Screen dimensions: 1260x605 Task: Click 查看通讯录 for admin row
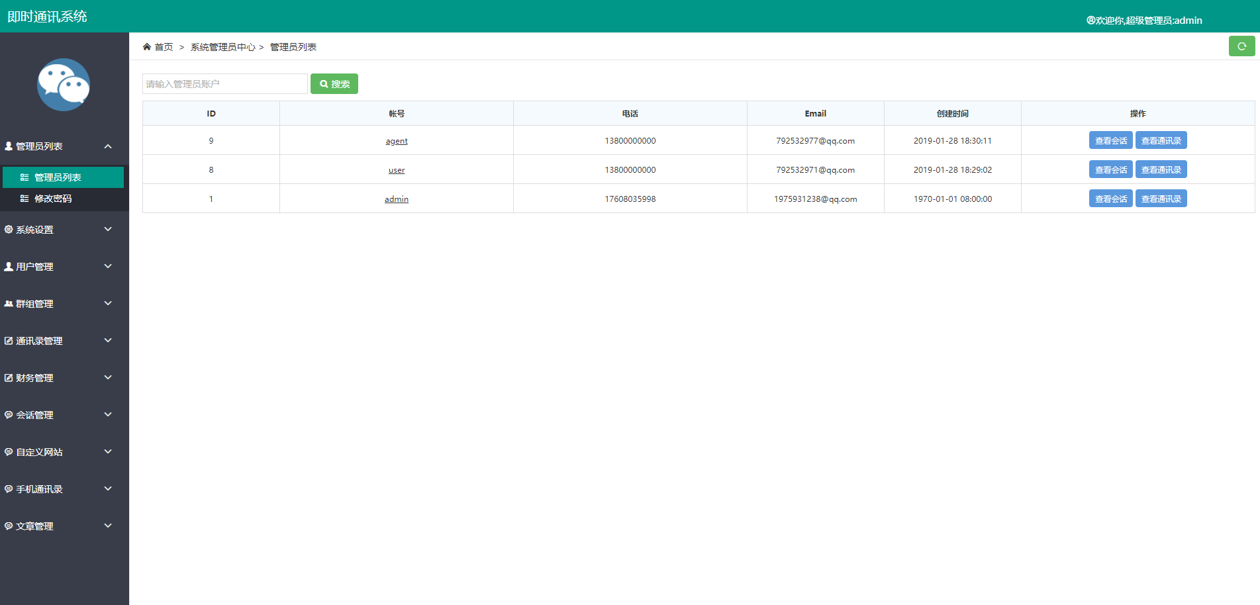pos(1161,199)
